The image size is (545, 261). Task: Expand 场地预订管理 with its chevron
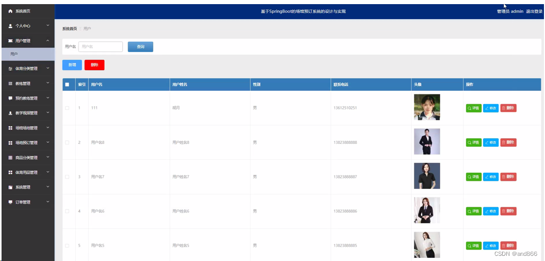48,142
